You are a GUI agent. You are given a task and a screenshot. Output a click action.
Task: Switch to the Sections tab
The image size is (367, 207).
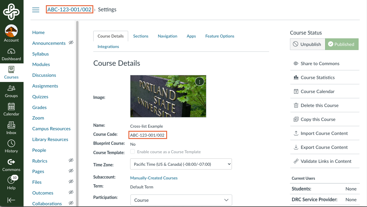coord(141,36)
